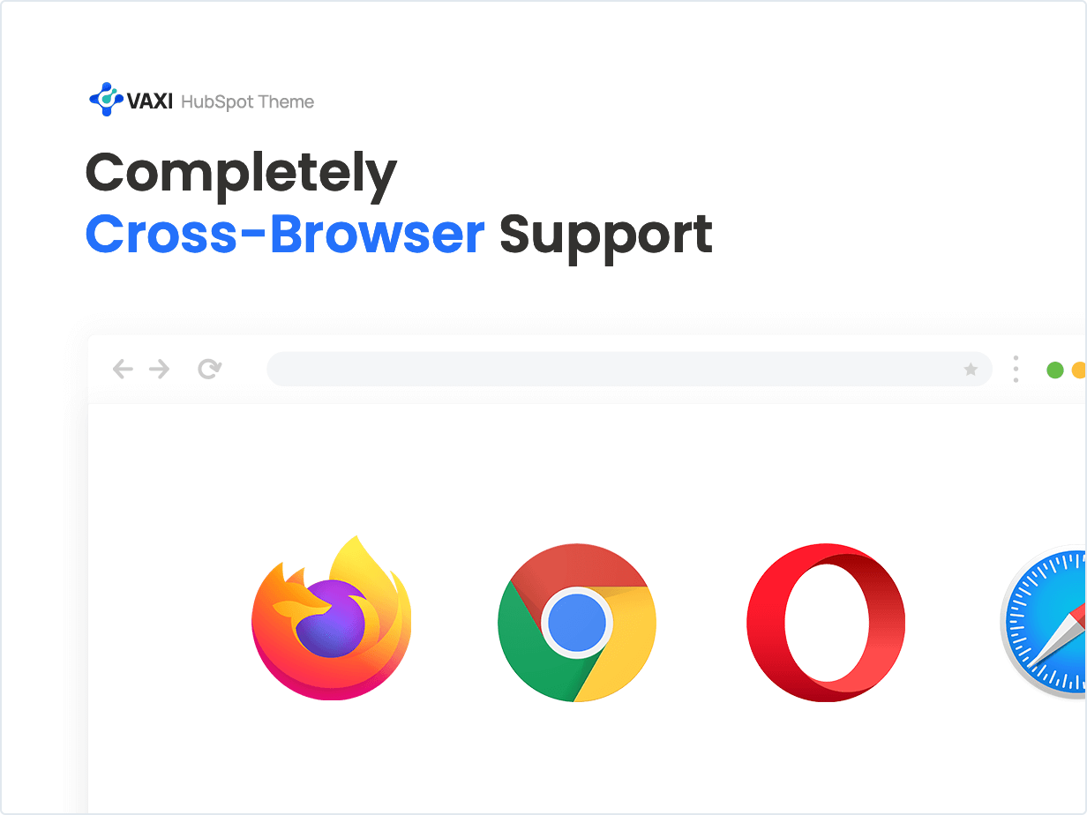The width and height of the screenshot is (1087, 815).
Task: Open the three-dot browser menu
Action: [1016, 369]
